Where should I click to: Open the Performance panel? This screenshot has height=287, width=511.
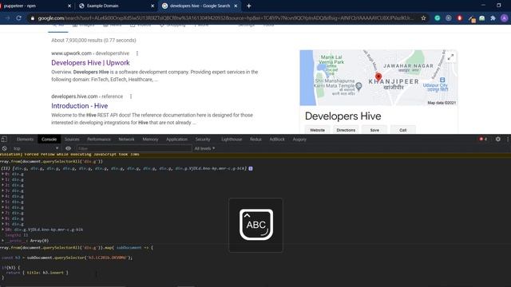click(99, 140)
